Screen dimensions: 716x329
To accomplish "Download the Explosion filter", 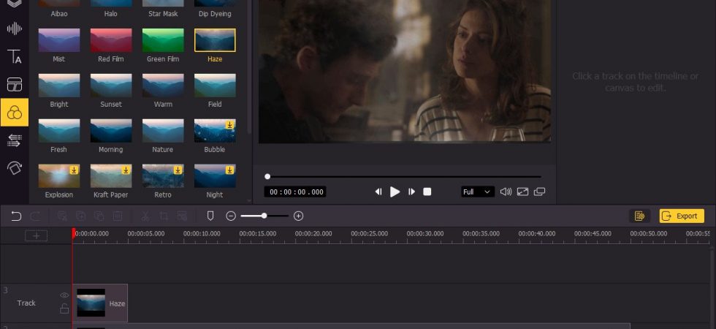I will pos(74,170).
